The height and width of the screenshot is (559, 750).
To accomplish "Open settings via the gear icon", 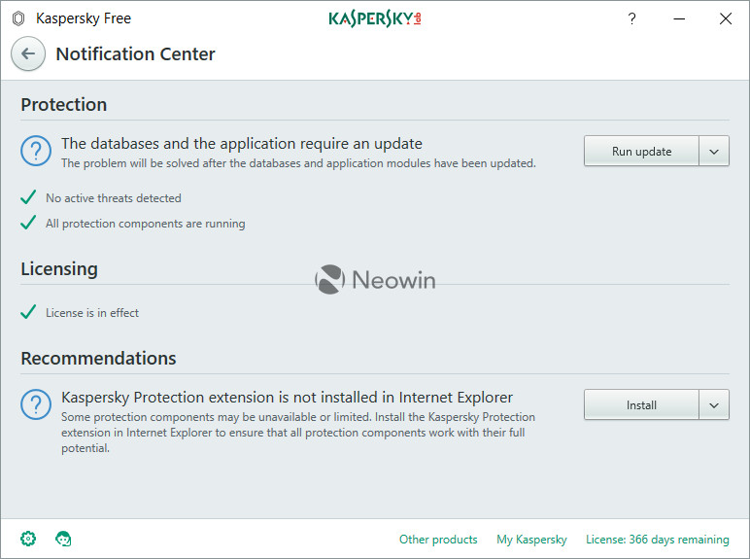I will click(28, 539).
